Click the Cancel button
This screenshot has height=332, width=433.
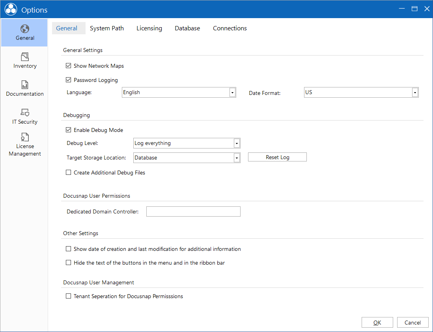412,322
